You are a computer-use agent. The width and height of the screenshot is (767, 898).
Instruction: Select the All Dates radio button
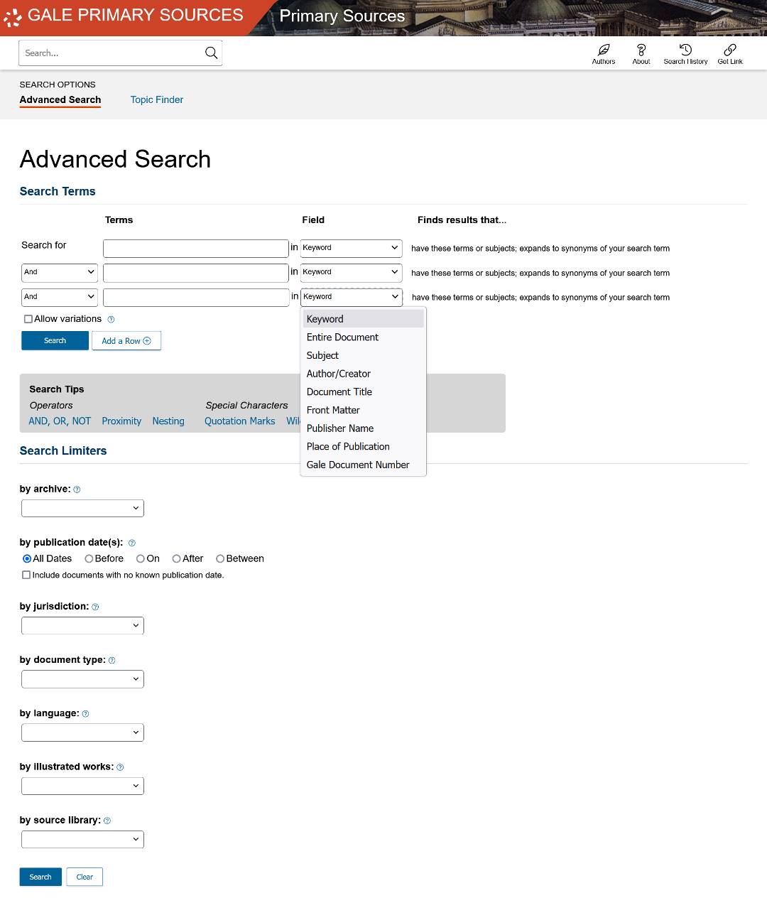27,558
